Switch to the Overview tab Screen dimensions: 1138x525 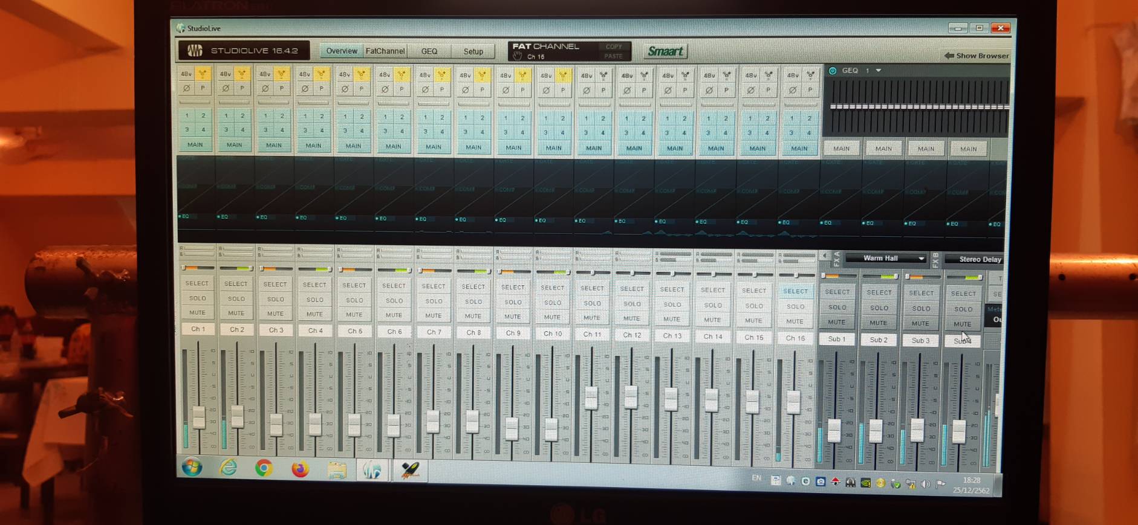pyautogui.click(x=342, y=51)
